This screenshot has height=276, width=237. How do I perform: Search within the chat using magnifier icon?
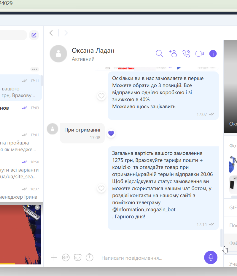(x=159, y=53)
